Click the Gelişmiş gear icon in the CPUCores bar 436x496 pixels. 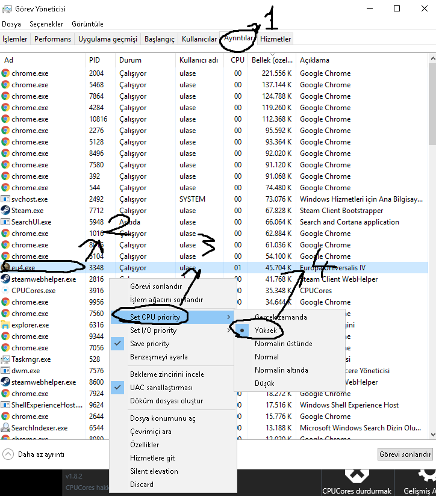point(427,476)
